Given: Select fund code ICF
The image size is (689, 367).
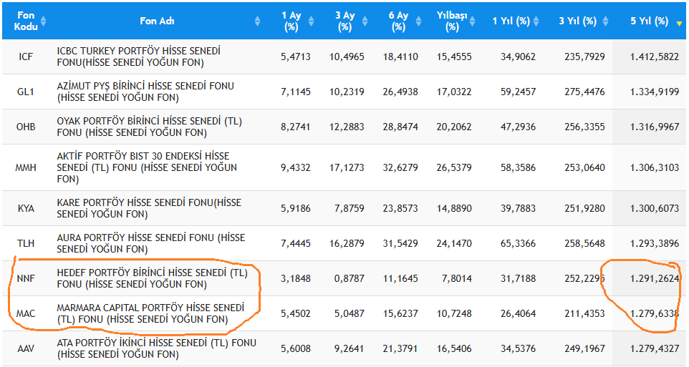Looking at the screenshot, I should pos(26,57).
